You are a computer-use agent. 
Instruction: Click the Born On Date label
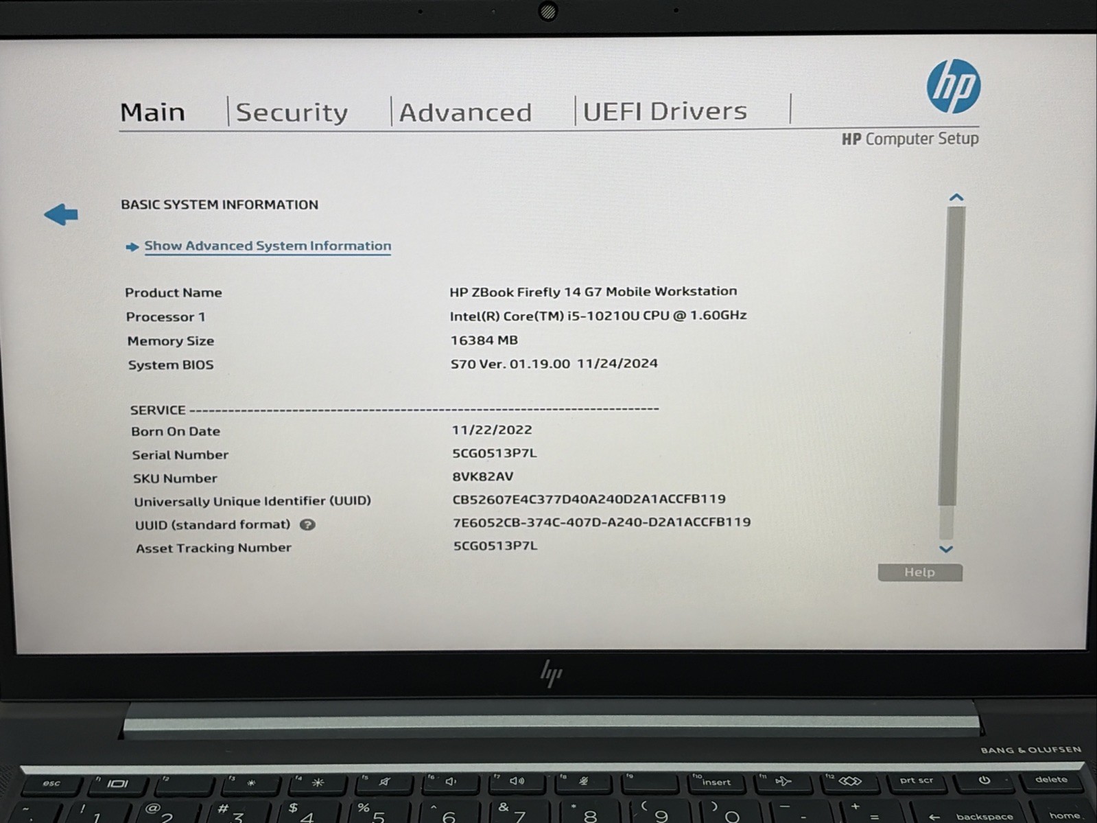176,432
